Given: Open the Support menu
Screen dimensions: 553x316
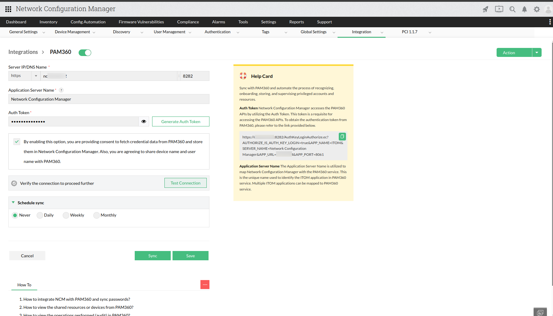Looking at the screenshot, I should (324, 22).
